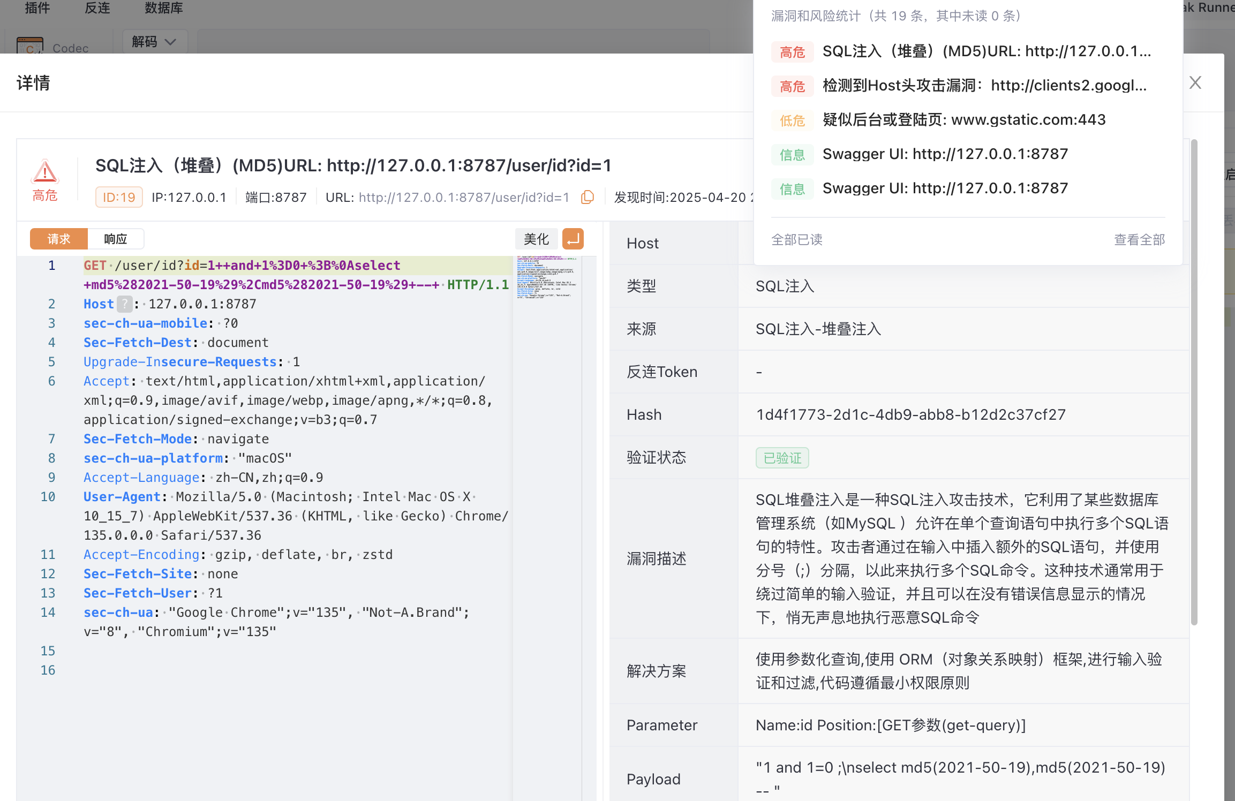This screenshot has width=1235, height=801.
Task: Open the 反连 menu
Action: pos(97,8)
